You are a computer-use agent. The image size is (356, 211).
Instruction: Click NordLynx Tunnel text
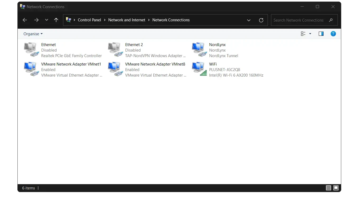tap(224, 56)
